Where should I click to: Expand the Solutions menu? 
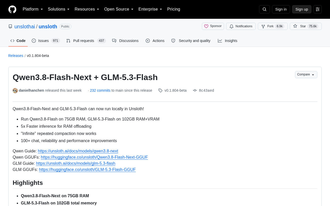[59, 9]
